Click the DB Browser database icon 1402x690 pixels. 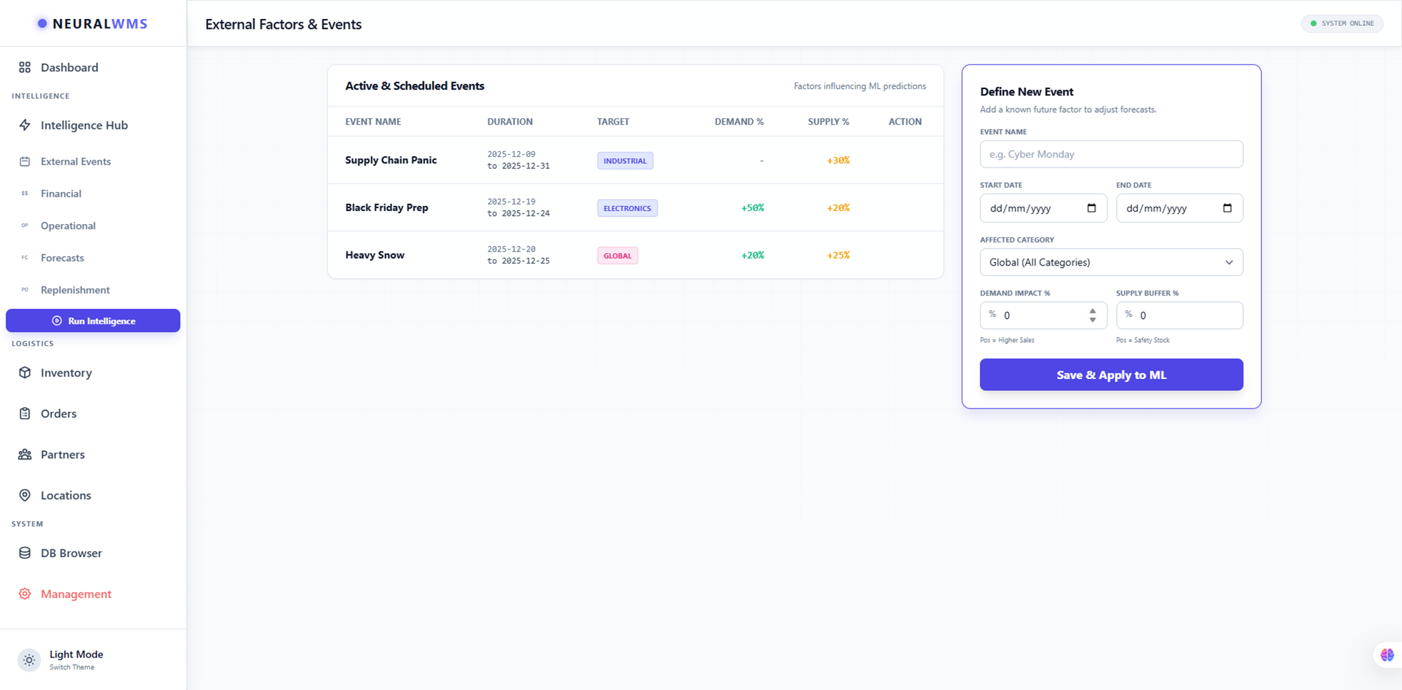tap(25, 553)
